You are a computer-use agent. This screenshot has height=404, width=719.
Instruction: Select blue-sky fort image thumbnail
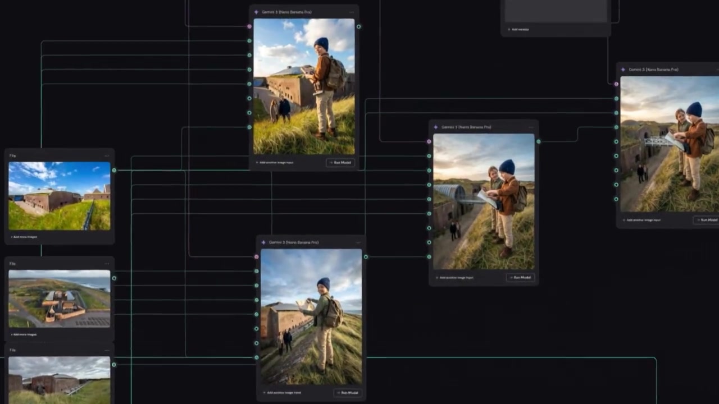pos(60,196)
